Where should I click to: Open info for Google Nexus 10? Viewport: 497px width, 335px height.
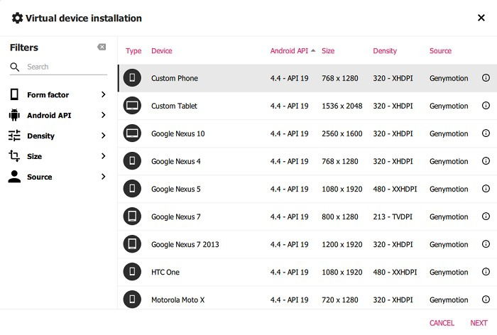486,133
